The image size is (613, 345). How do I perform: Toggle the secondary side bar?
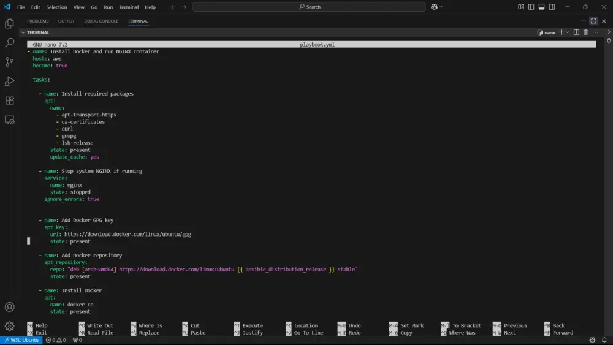[x=552, y=7]
